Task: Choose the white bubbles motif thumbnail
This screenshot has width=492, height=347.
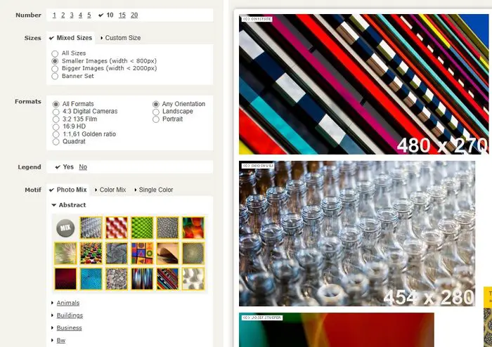Action: coord(193,279)
